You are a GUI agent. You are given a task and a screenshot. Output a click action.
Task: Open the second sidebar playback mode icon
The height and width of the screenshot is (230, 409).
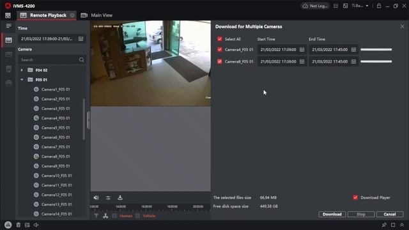8,54
